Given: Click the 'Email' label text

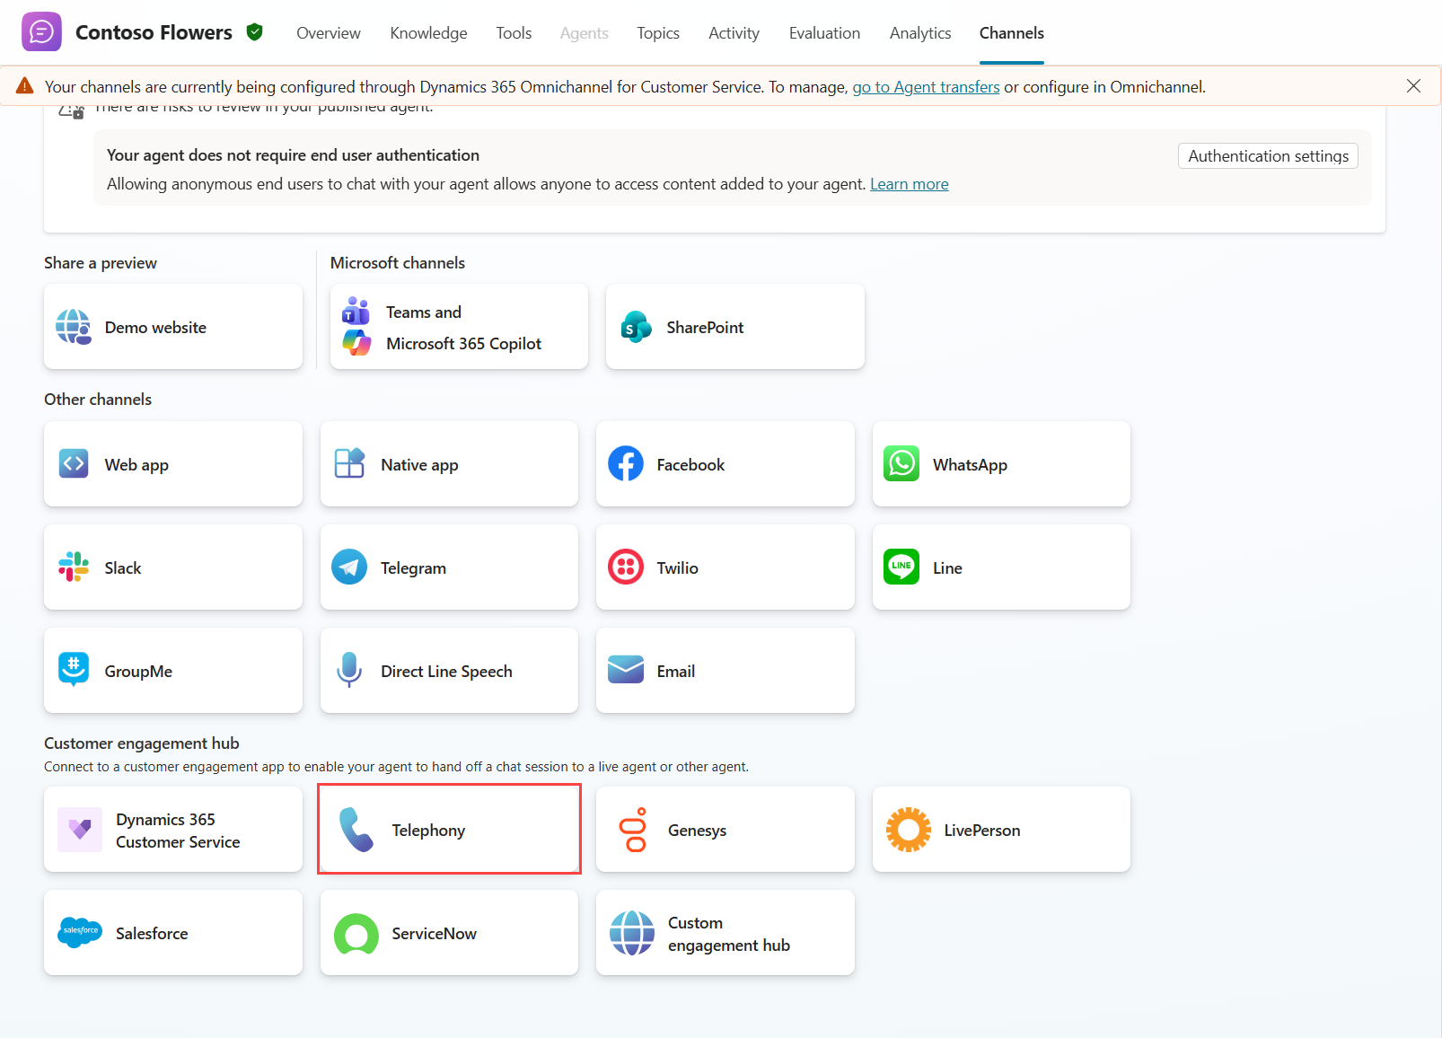Looking at the screenshot, I should [676, 672].
